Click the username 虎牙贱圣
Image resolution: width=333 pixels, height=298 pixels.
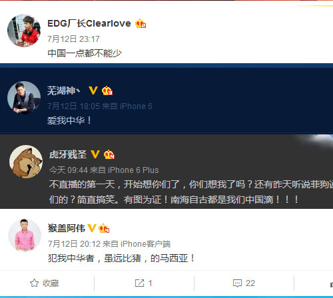click(68, 154)
